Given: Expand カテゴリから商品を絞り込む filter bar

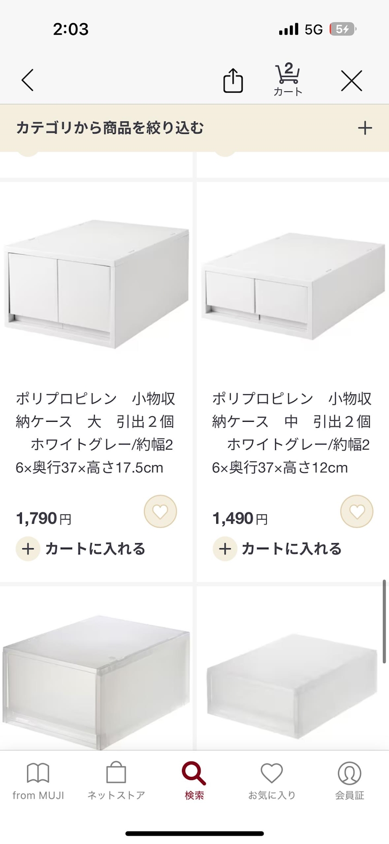Looking at the screenshot, I should tap(110, 128).
